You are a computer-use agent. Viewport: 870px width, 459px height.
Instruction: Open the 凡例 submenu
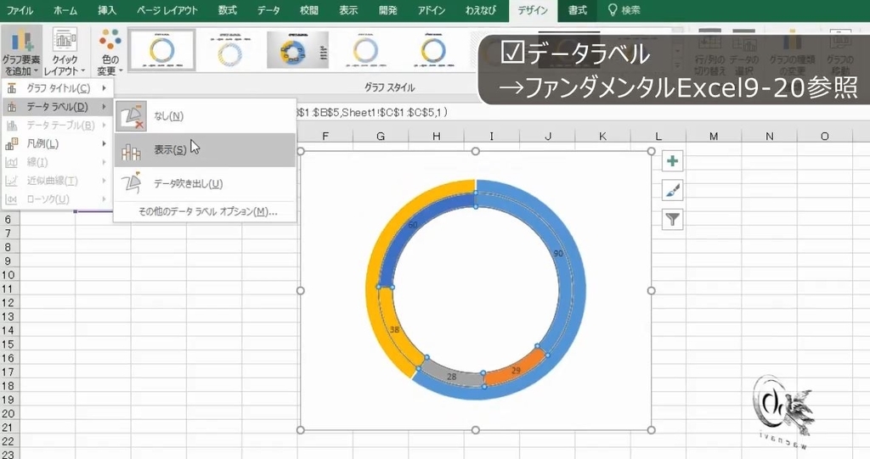click(58, 143)
